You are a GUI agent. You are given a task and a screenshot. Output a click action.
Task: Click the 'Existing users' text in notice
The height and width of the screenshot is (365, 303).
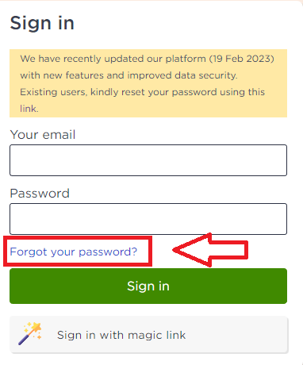coord(53,92)
